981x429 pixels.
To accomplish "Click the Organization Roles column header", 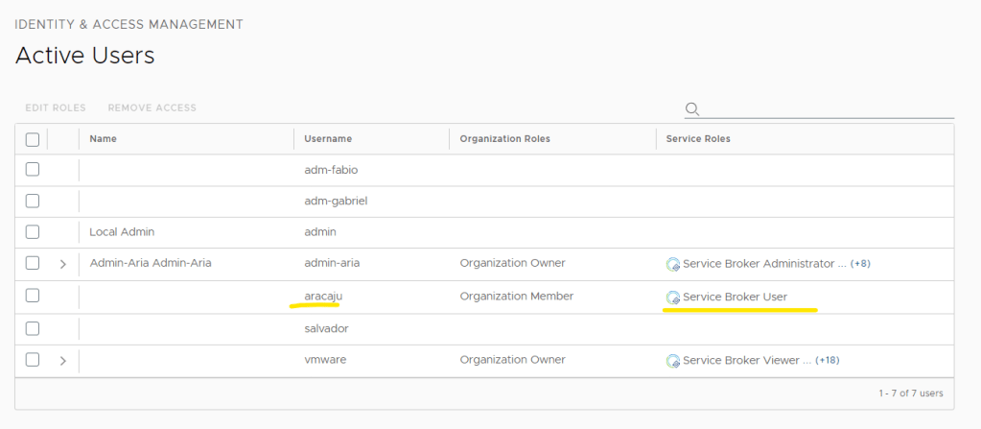I will click(504, 139).
